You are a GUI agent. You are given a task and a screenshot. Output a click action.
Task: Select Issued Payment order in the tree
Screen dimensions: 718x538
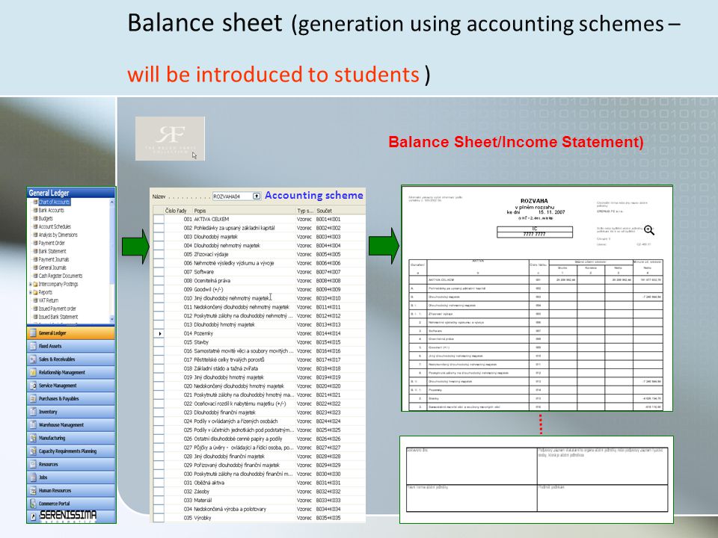(x=58, y=309)
